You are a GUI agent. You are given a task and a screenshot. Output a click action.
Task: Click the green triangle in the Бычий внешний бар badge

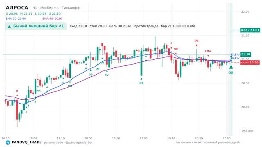pos(9,26)
